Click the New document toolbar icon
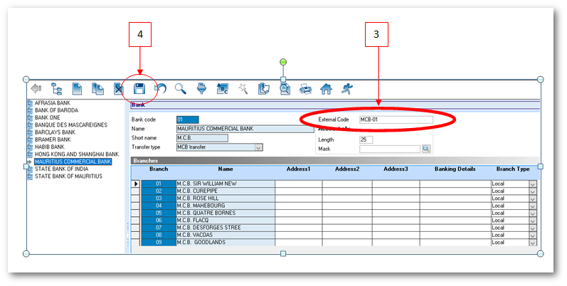The height and width of the screenshot is (286, 567). tap(77, 89)
